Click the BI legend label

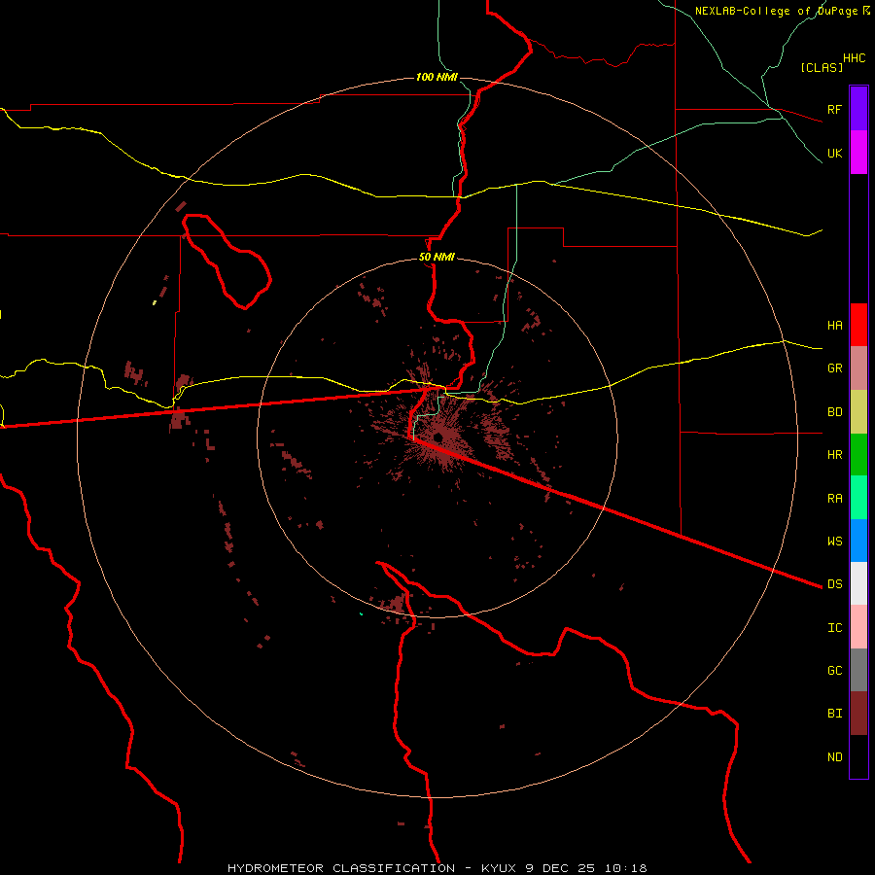834,713
